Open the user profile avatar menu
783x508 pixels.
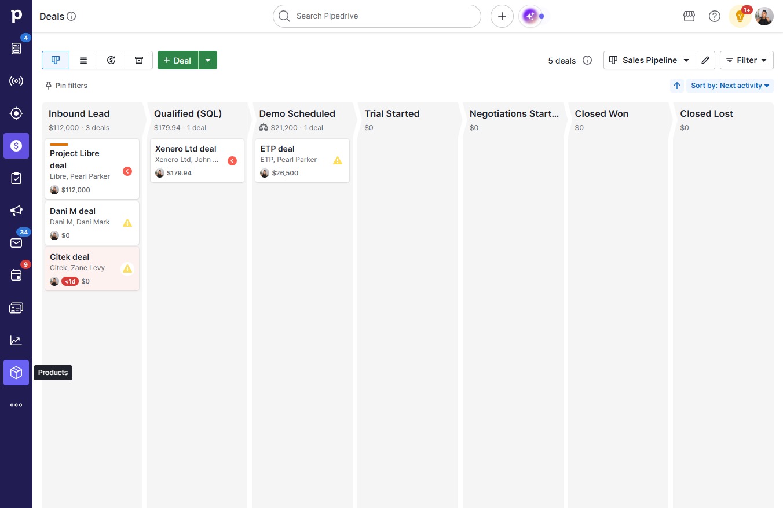[764, 16]
